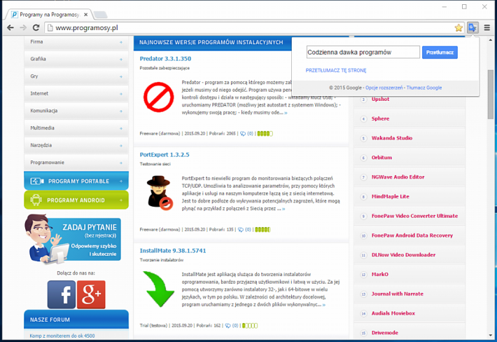The height and width of the screenshot is (342, 497).
Task: Click the comments icon for PortExpert
Action: point(241,229)
